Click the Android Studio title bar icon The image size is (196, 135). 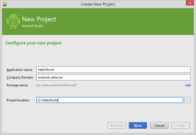[5, 4]
